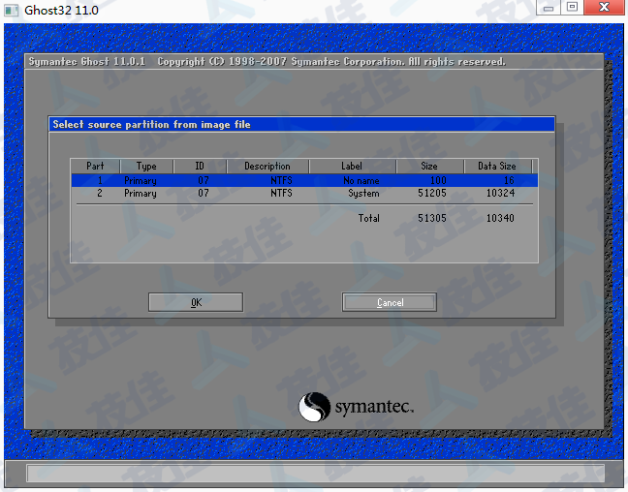Click data size value 10324
Image resolution: width=628 pixels, height=492 pixels.
(500, 194)
